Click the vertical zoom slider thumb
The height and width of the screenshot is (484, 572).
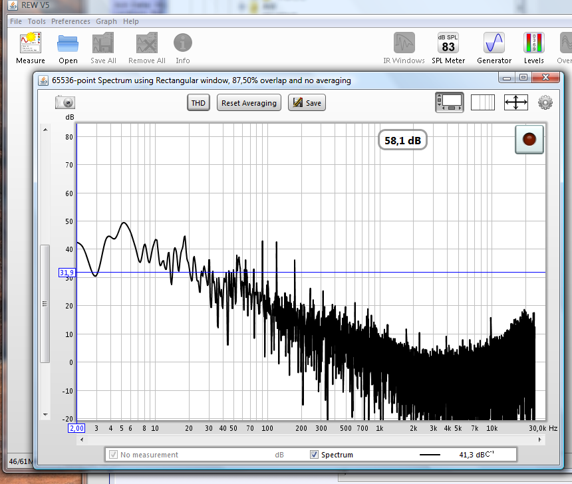pyautogui.click(x=45, y=303)
